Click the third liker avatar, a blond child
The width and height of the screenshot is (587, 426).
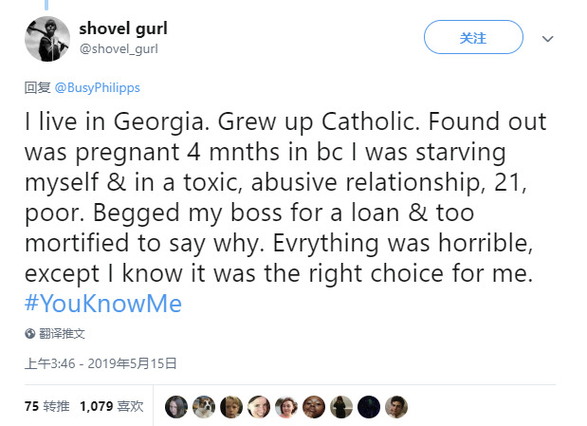point(231,407)
